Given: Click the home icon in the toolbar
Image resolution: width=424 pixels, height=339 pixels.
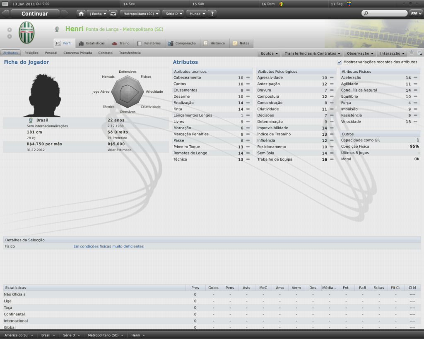Looking at the screenshot, I should click(x=81, y=14).
